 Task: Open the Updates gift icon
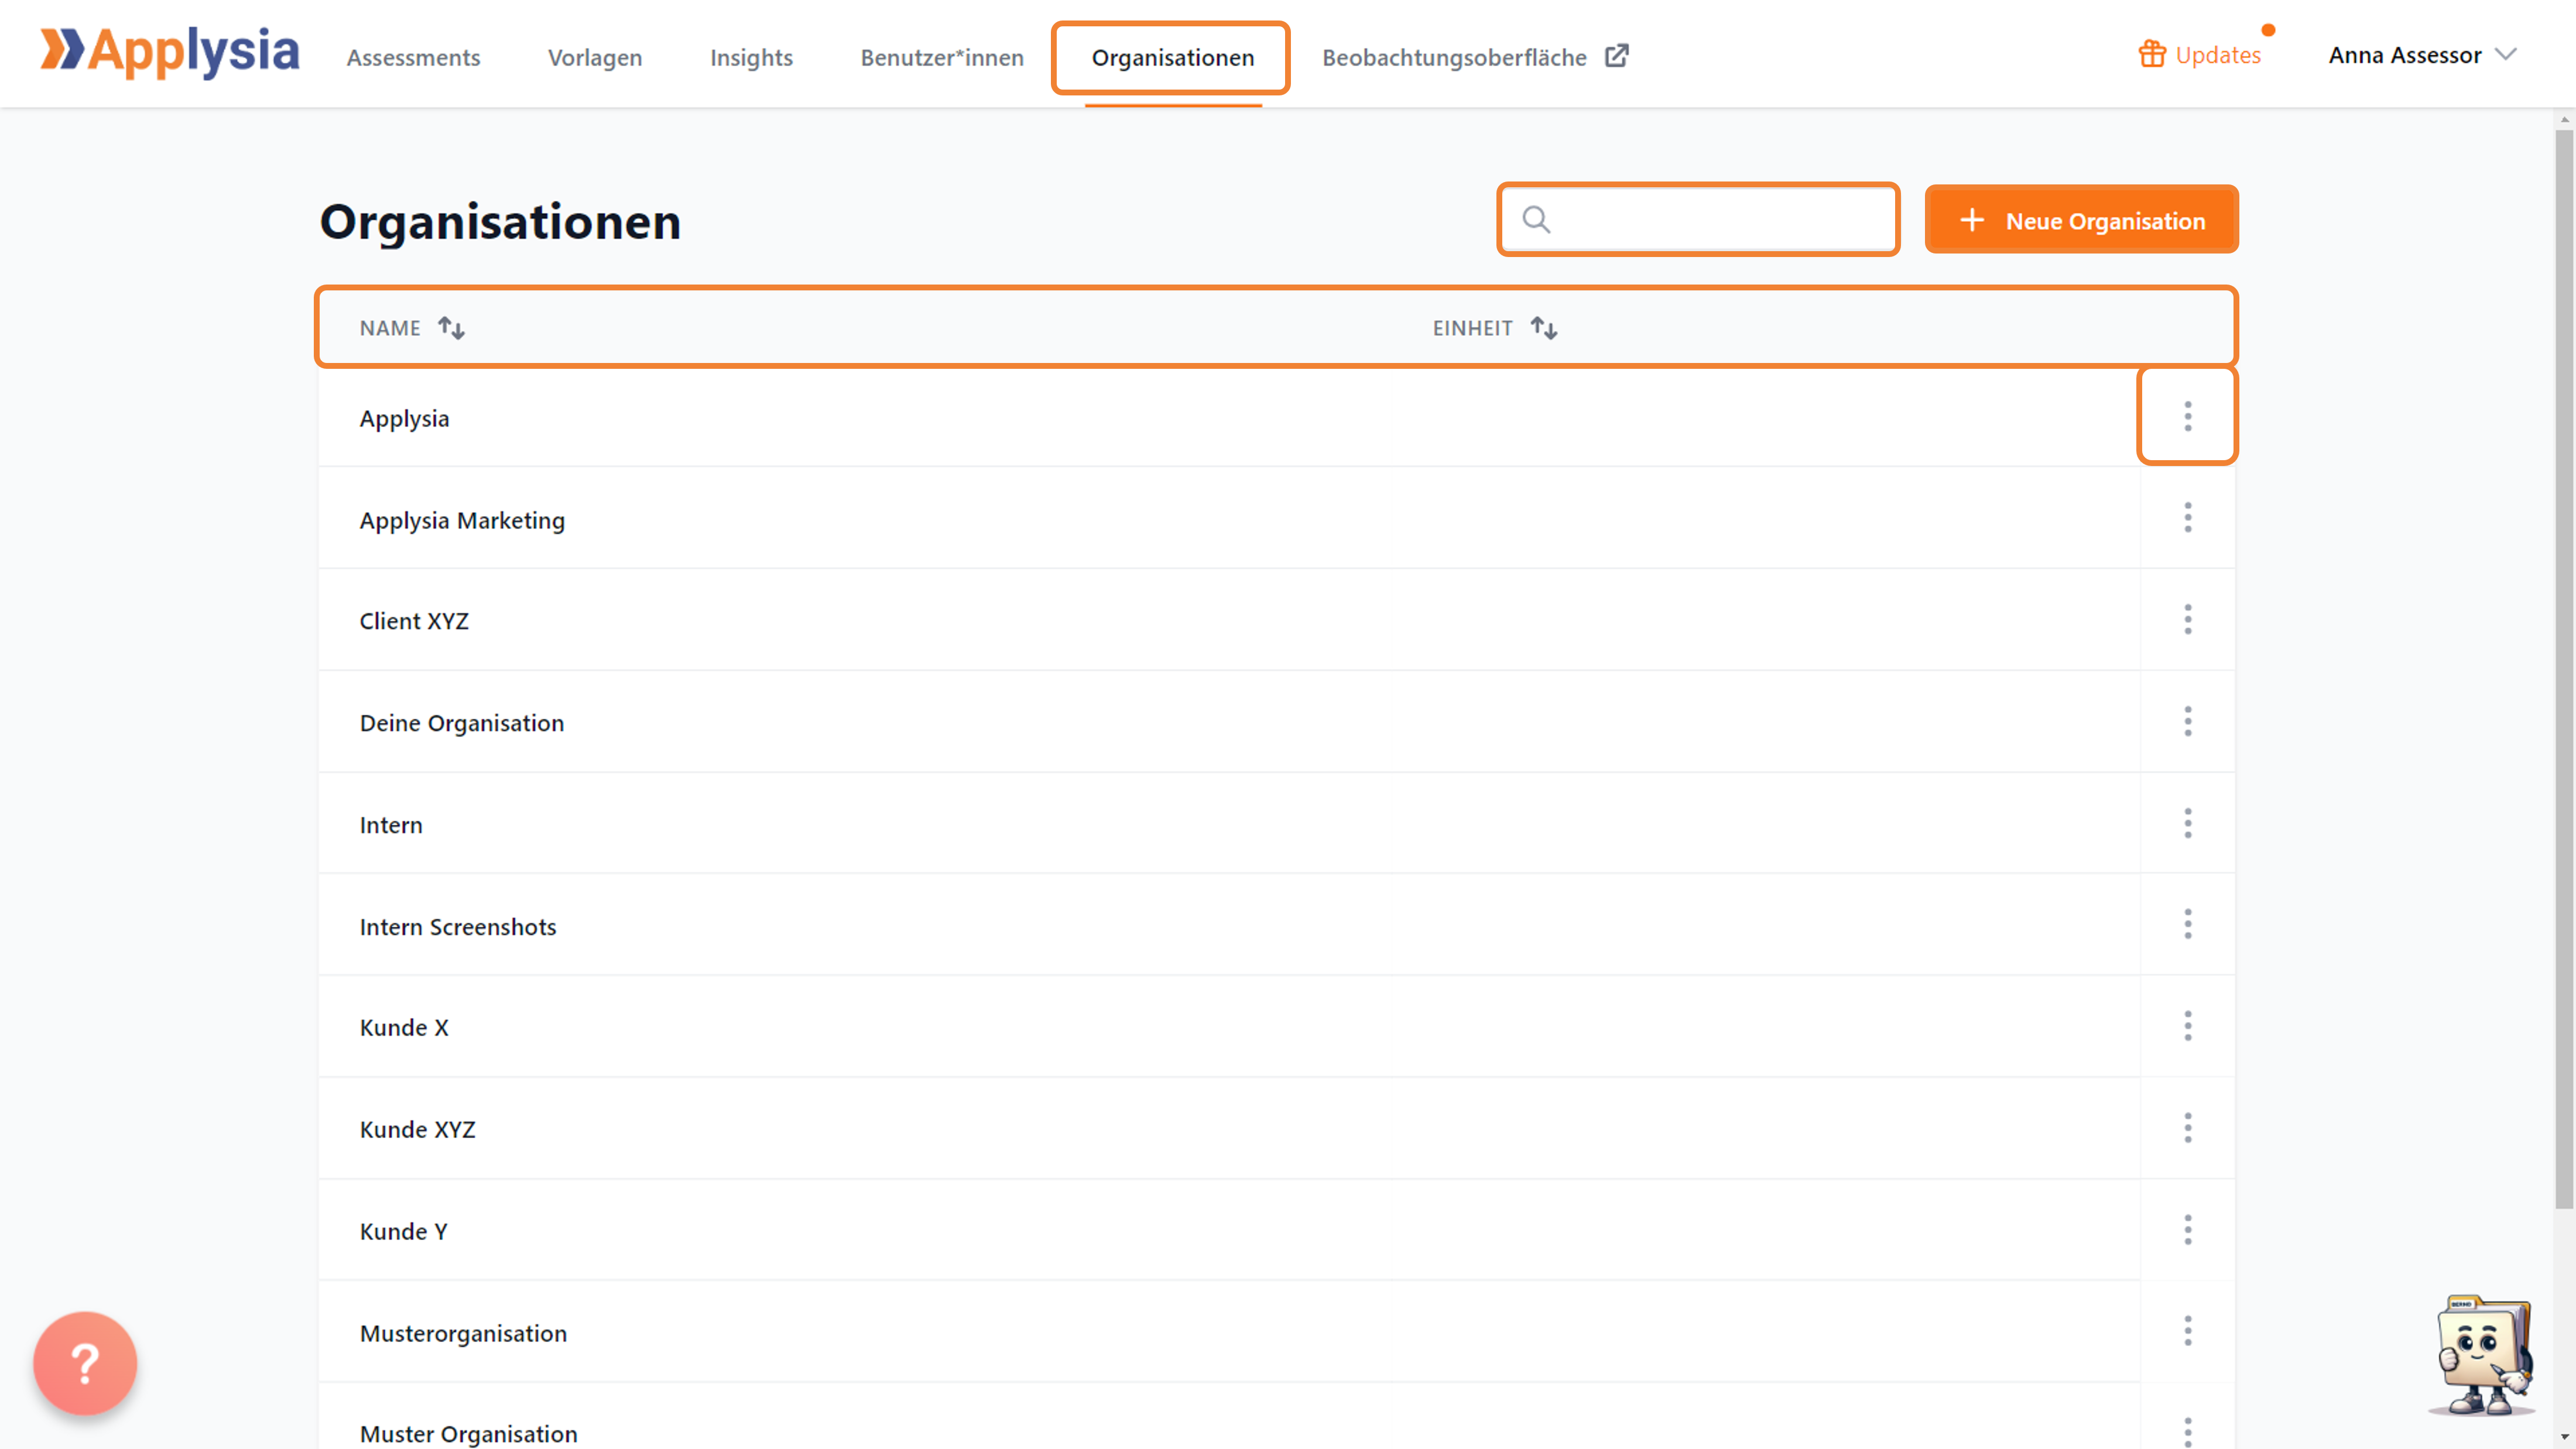(2152, 54)
